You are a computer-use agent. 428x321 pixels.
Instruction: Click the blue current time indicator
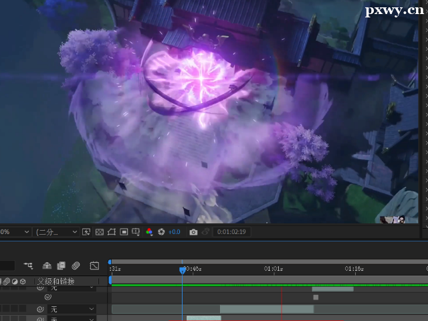click(x=183, y=270)
